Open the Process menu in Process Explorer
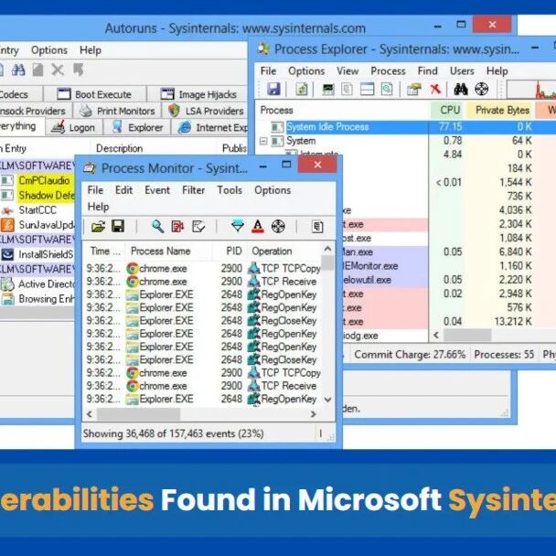The width and height of the screenshot is (556, 556). pyautogui.click(x=388, y=71)
